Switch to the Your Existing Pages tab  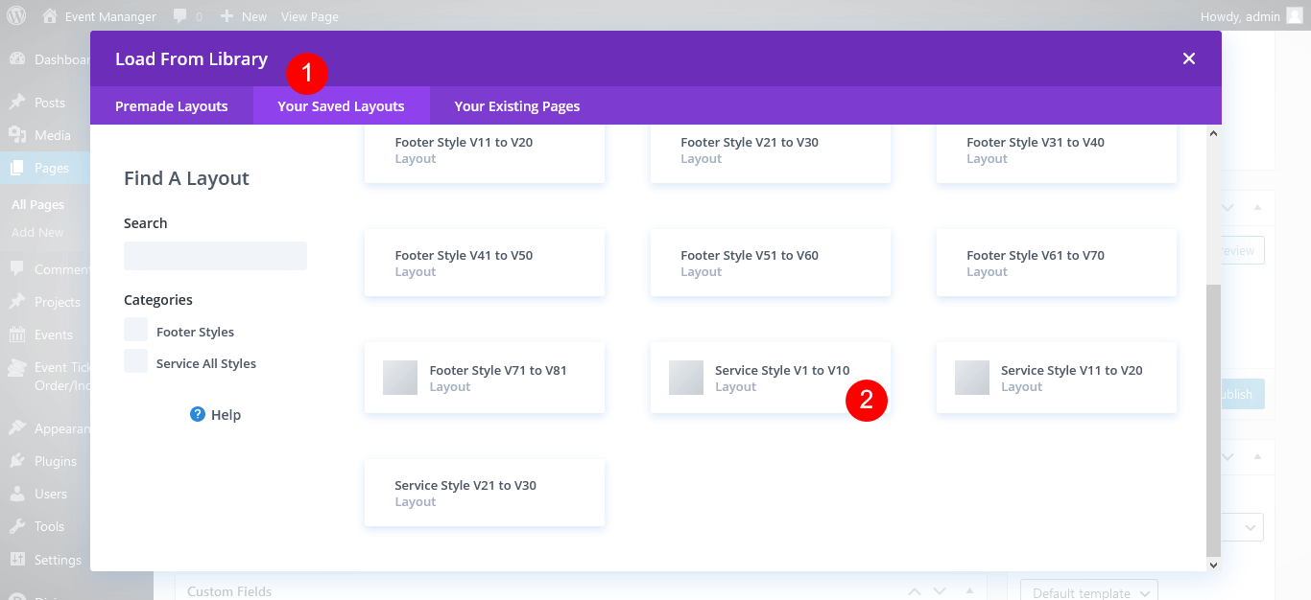click(517, 106)
